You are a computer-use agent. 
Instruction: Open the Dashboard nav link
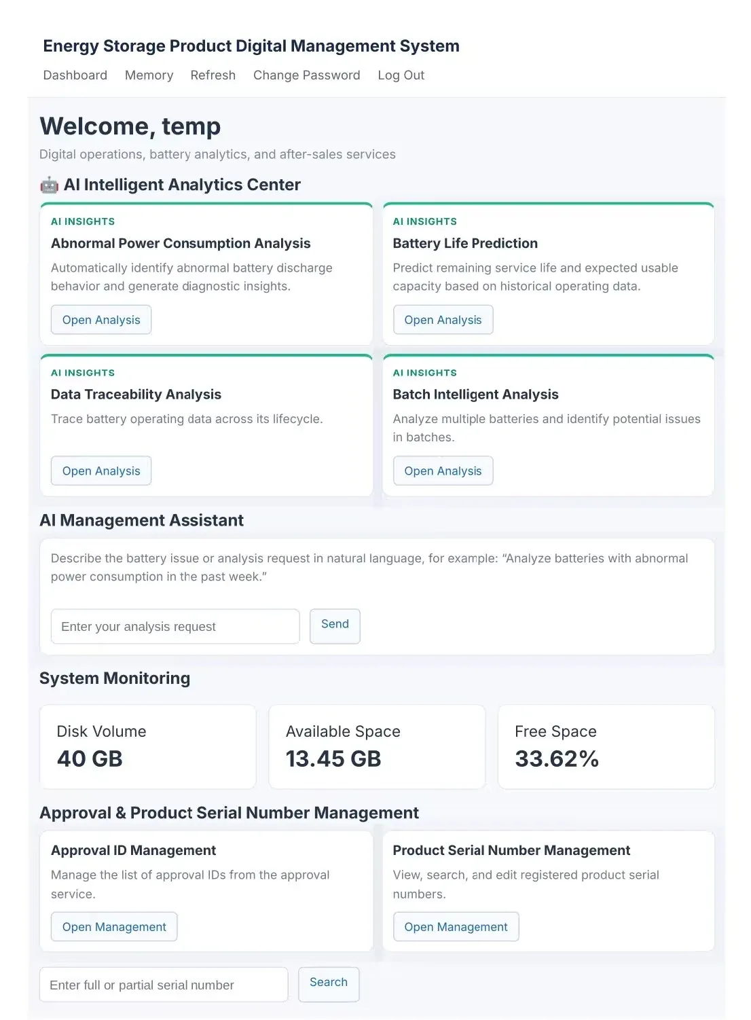(75, 75)
